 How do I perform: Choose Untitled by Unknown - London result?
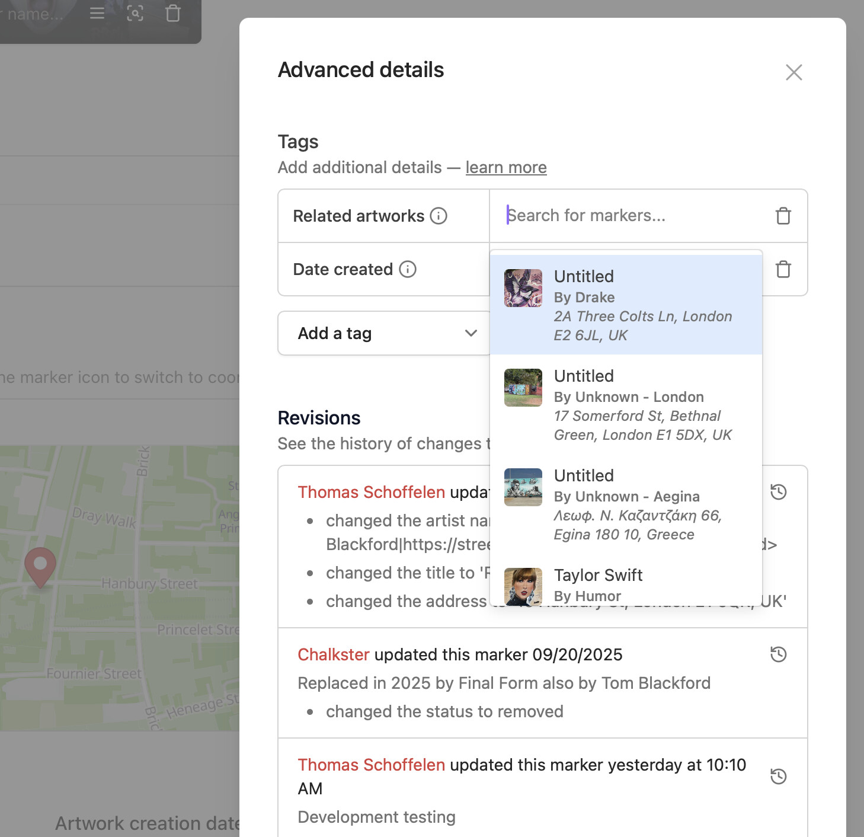point(626,404)
